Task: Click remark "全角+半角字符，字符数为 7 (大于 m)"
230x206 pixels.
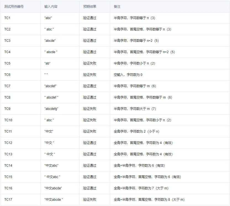Action: [141, 188]
